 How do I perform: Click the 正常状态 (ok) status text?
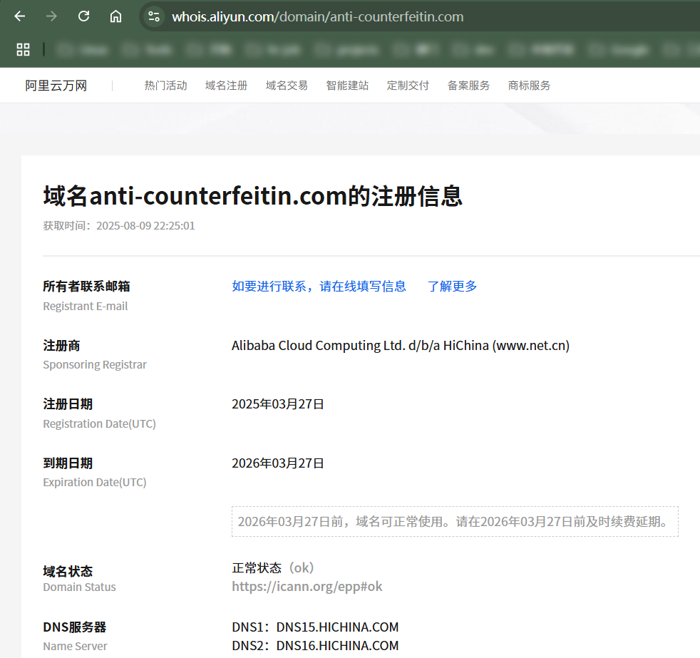(x=273, y=568)
